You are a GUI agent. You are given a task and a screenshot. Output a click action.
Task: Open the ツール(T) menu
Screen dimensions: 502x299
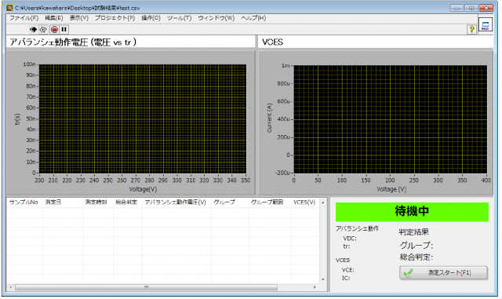tap(180, 18)
